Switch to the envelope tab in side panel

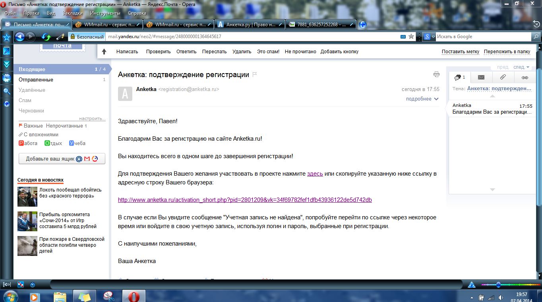pos(481,77)
